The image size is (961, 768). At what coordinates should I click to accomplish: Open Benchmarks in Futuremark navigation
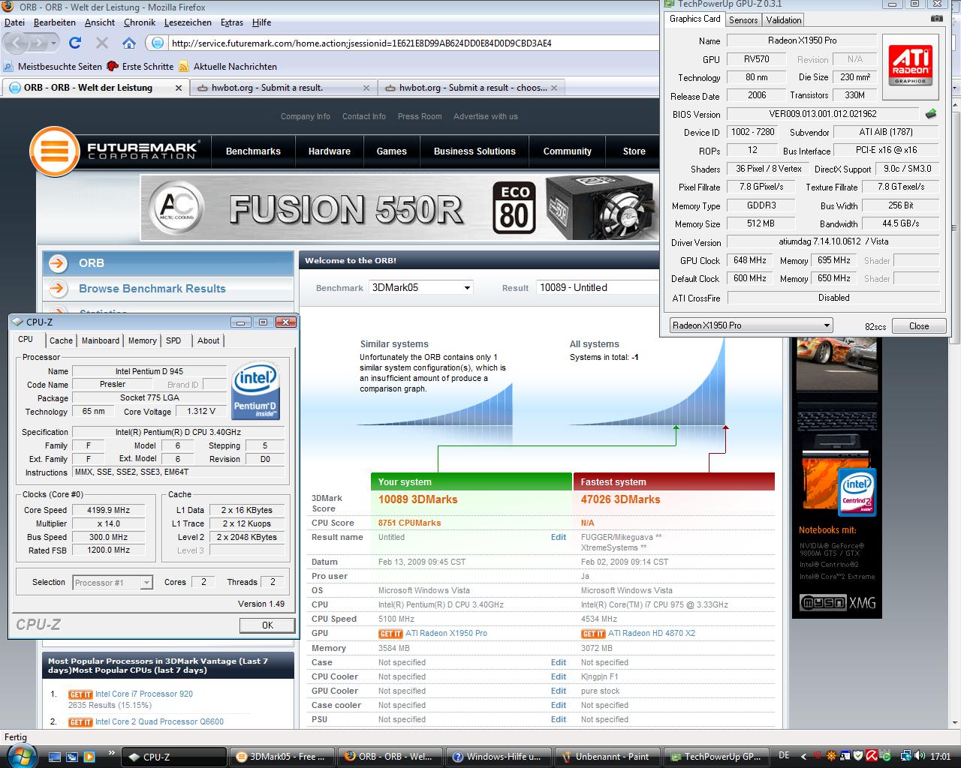coord(253,151)
